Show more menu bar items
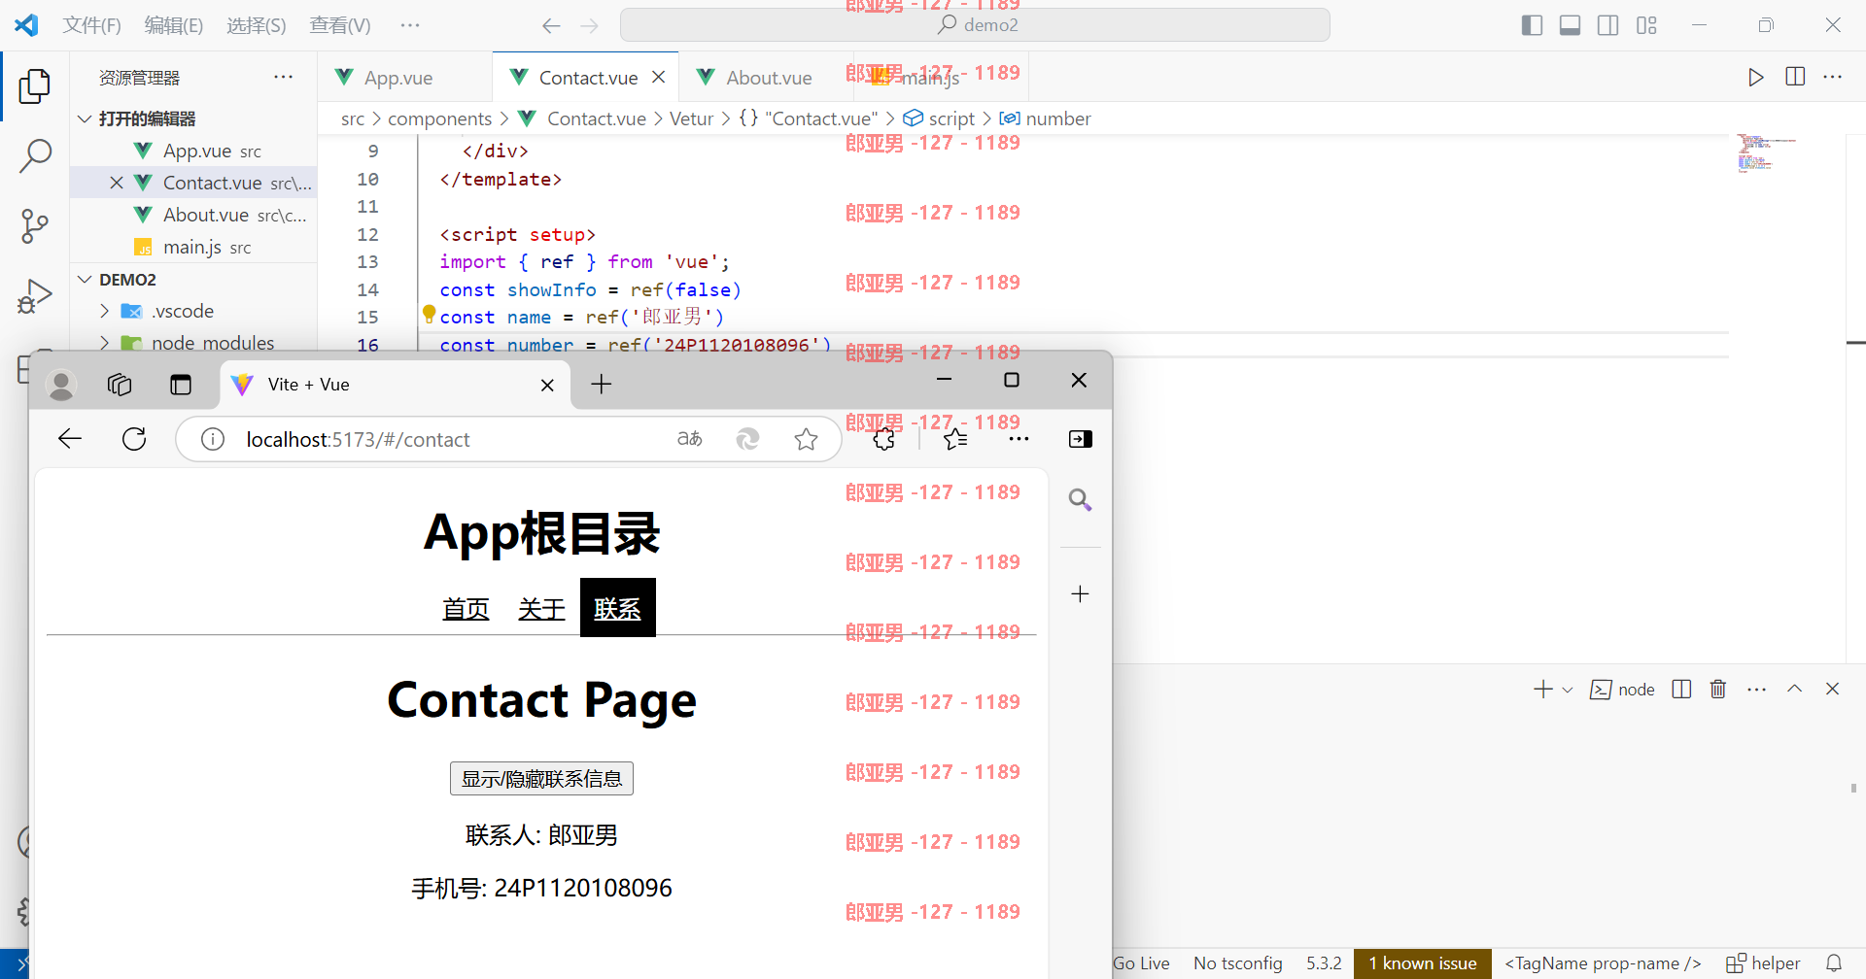 (410, 25)
